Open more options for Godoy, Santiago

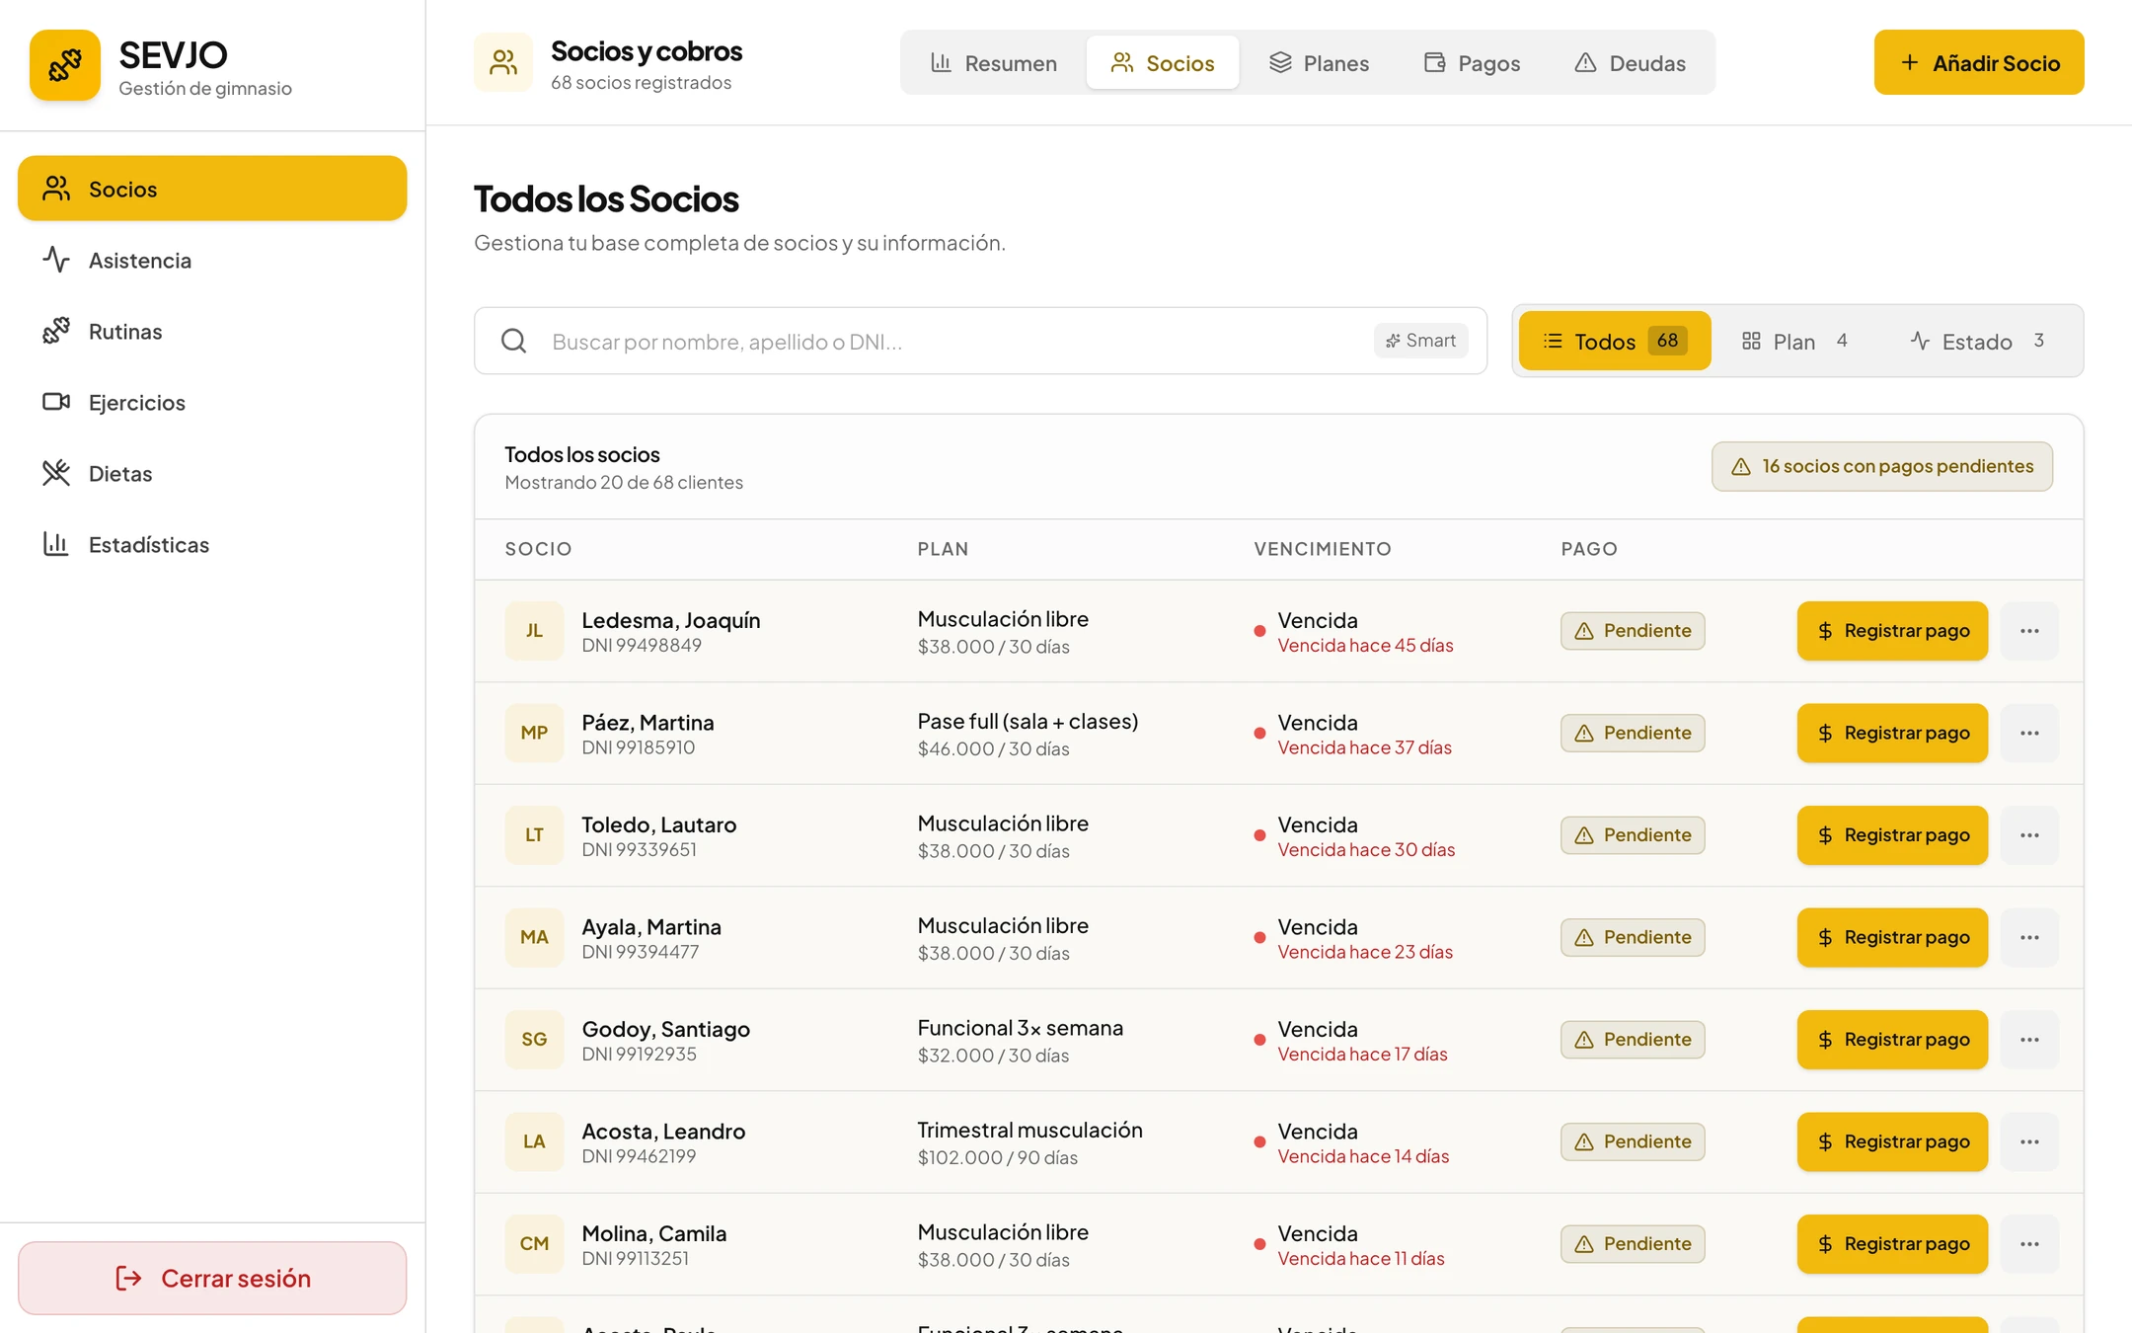(x=2029, y=1040)
